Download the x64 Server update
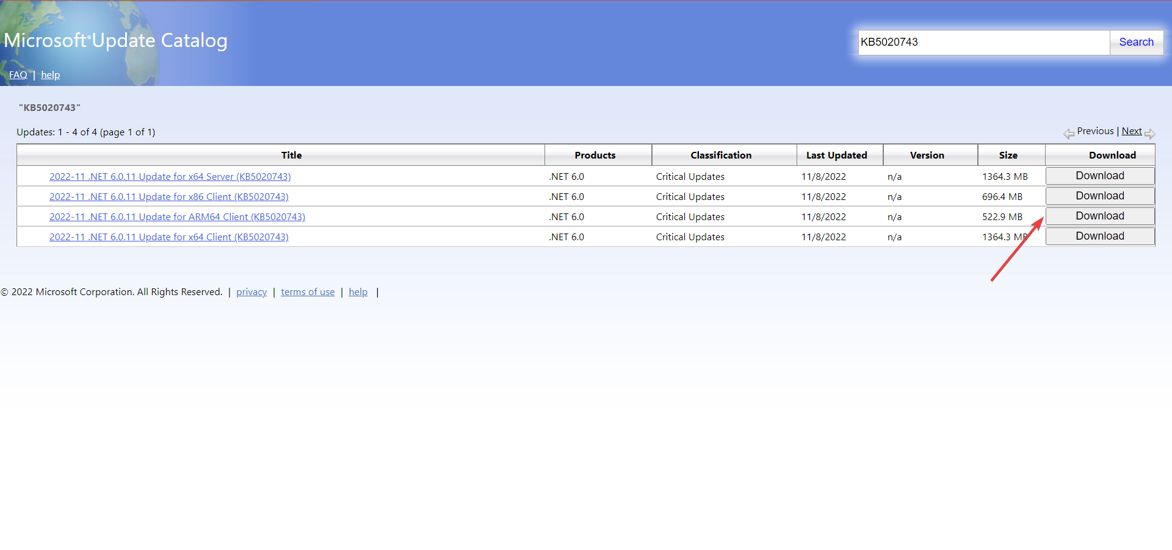The width and height of the screenshot is (1172, 550). [1100, 176]
